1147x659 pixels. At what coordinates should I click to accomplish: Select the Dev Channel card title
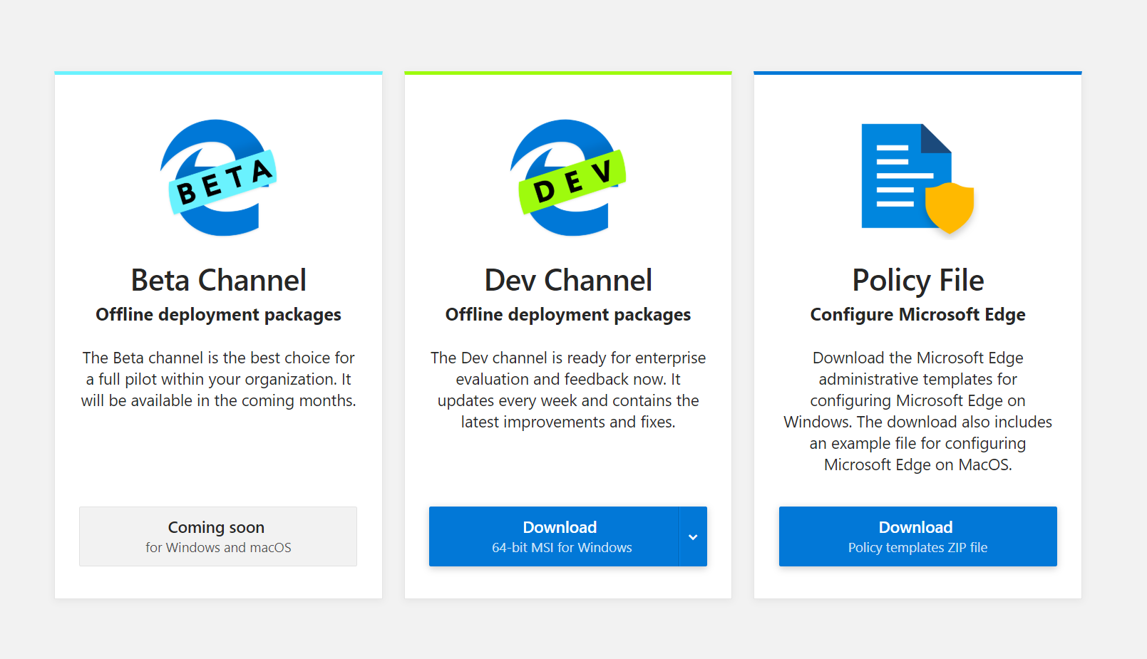[x=567, y=280]
